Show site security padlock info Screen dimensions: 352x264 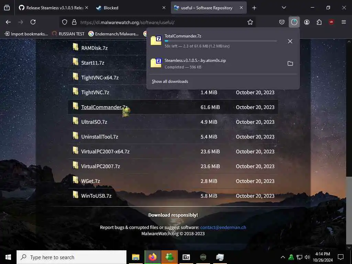click(74, 22)
